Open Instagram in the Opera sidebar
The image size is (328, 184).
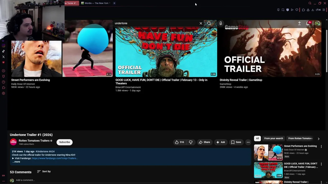coord(3,46)
